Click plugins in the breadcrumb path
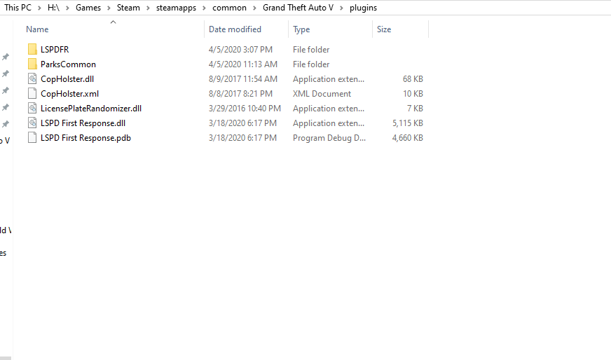This screenshot has width=611, height=360. point(363,8)
